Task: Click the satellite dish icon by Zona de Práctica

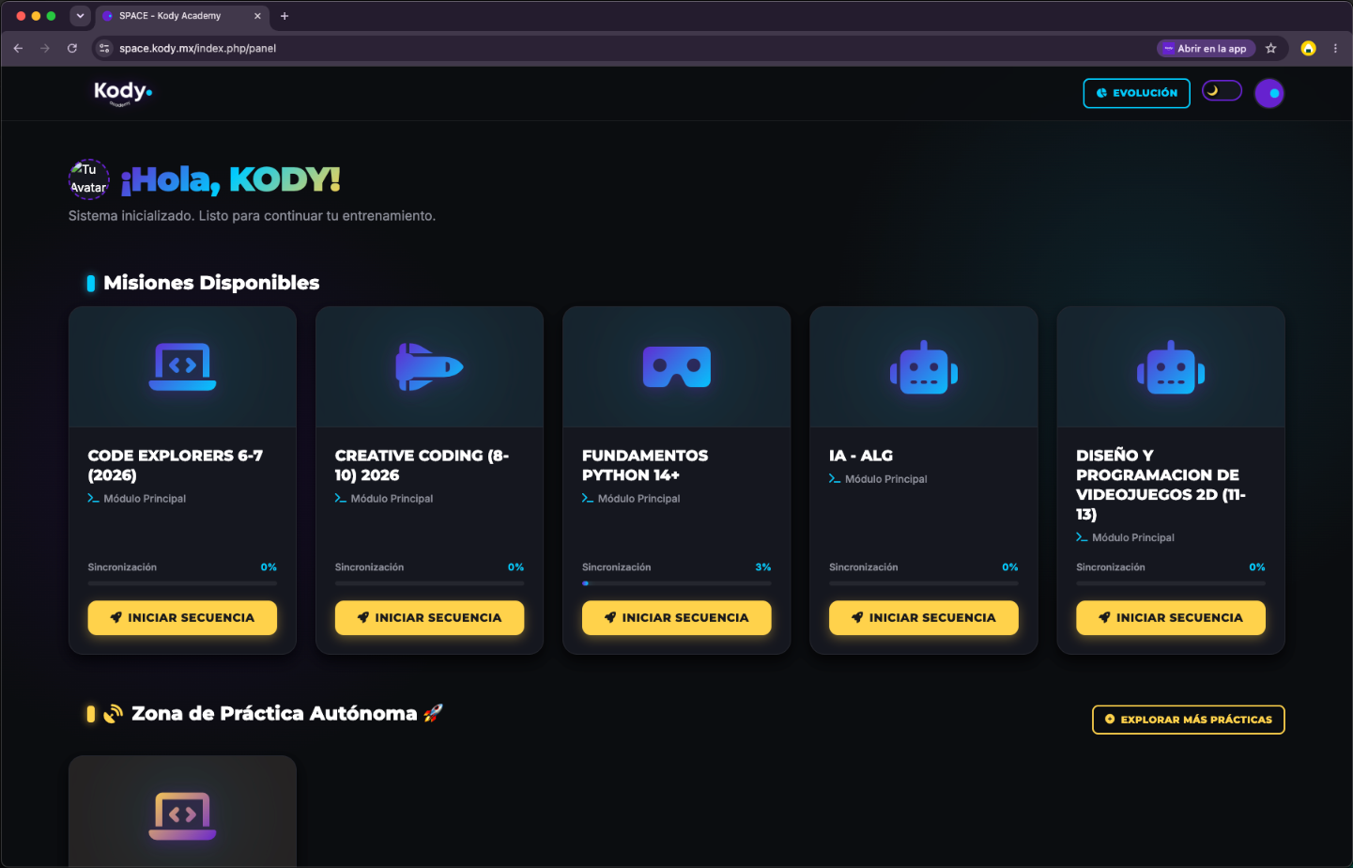Action: point(113,714)
